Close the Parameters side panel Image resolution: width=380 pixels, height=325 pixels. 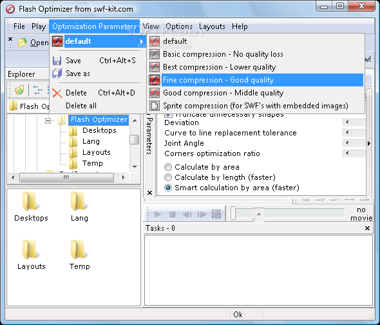150,193
